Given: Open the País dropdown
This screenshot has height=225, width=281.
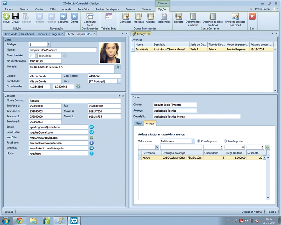Looking at the screenshot, I should [x=119, y=81].
